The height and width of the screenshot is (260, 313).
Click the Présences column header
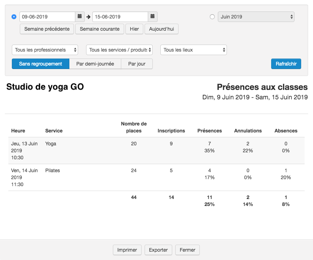pos(209,131)
